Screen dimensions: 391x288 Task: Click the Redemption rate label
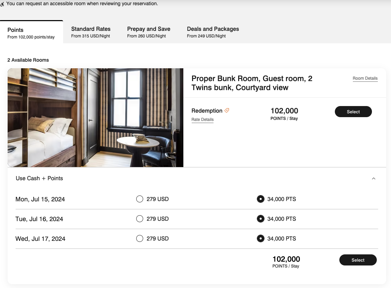[x=207, y=111]
